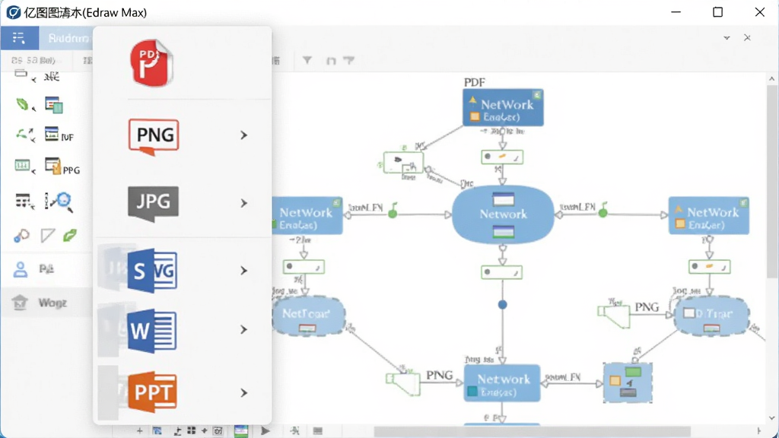Click the green leaf icon beside triangle
779x438 pixels.
(70, 235)
